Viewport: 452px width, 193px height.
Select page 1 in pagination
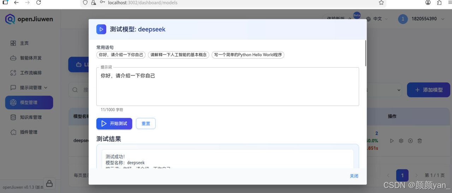(402, 175)
